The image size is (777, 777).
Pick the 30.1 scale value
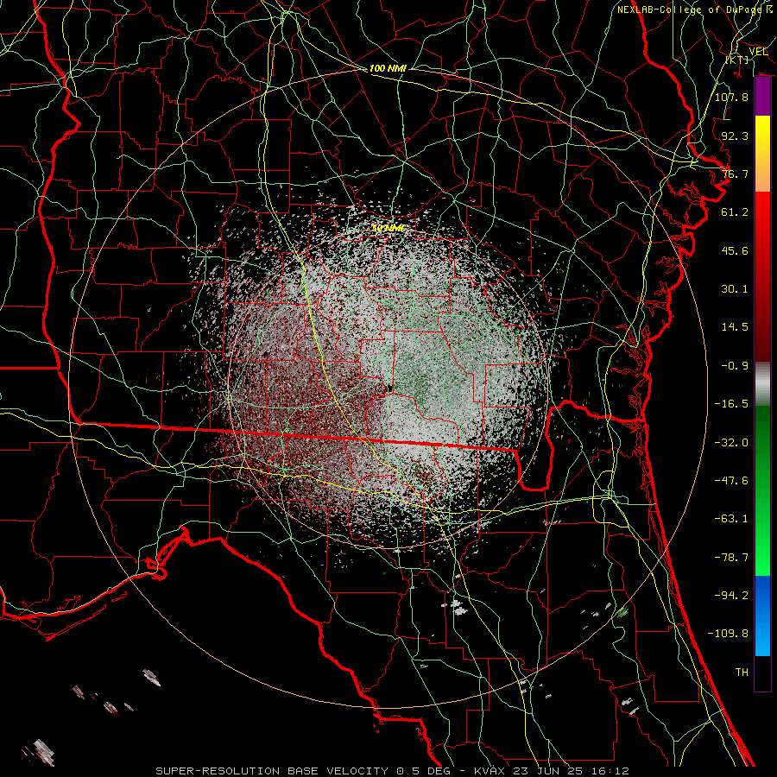(x=735, y=289)
